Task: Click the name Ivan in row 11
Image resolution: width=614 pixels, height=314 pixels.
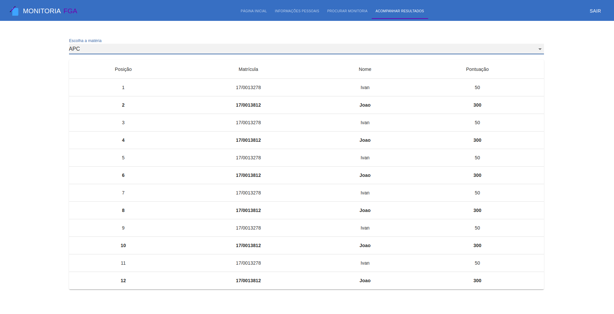Action: pyautogui.click(x=365, y=263)
